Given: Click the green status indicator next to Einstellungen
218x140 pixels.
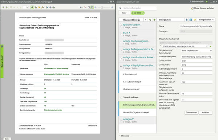Looking at the screenshot, I should click(207, 2).
